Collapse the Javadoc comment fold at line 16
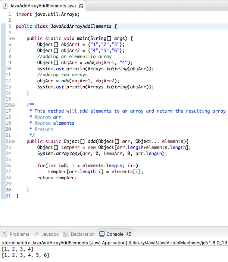 [x=13, y=105]
